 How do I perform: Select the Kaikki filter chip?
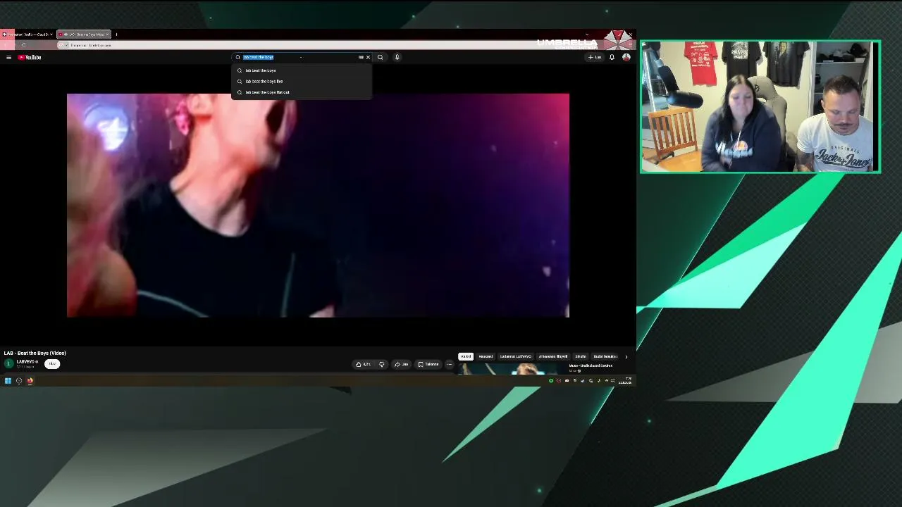click(x=466, y=356)
